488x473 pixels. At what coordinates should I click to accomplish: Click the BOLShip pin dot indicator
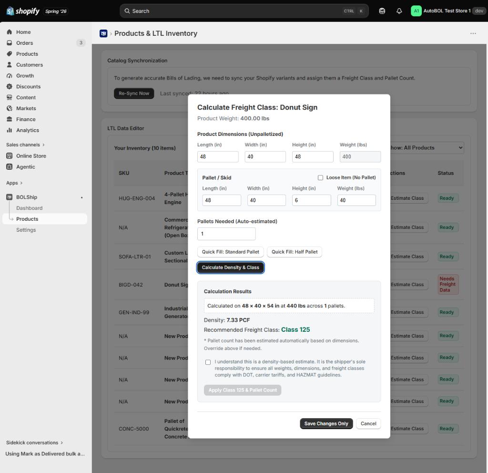[82, 197]
